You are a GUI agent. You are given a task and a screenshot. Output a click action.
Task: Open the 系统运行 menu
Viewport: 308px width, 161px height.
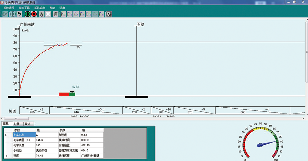point(9,8)
